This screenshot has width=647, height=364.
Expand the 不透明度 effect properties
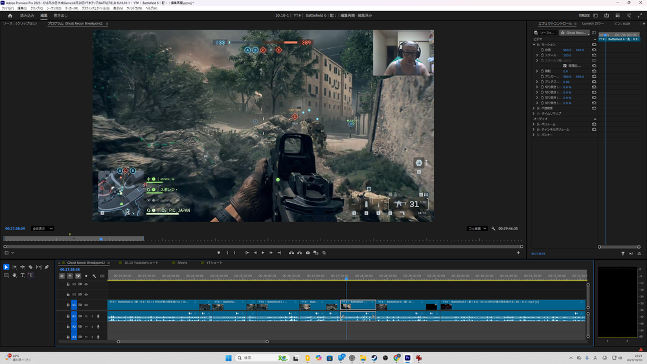coord(534,108)
